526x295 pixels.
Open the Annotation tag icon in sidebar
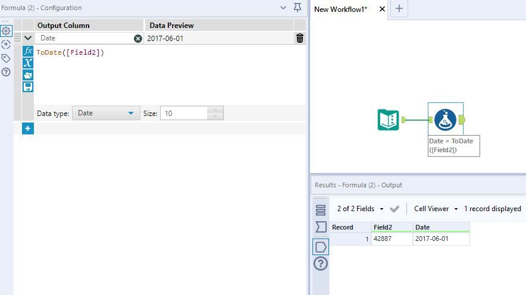pos(6,58)
